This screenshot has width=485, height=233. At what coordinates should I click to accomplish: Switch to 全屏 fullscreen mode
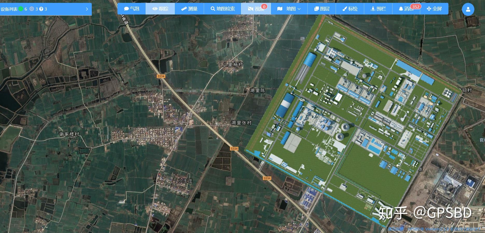[434, 9]
